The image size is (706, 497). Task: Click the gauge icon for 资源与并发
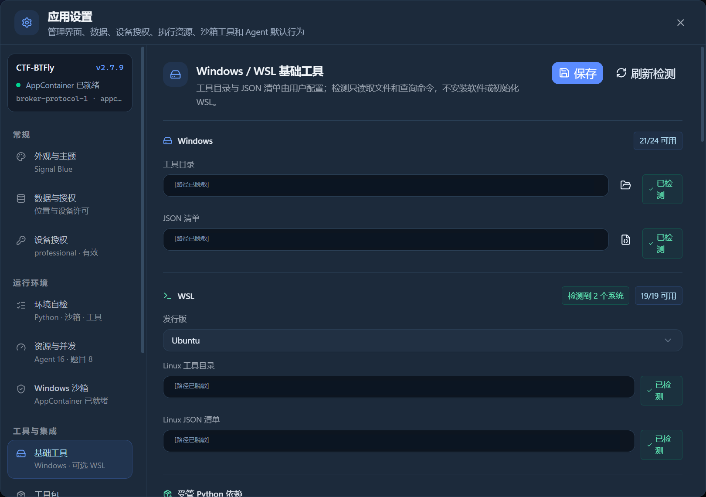coord(21,347)
